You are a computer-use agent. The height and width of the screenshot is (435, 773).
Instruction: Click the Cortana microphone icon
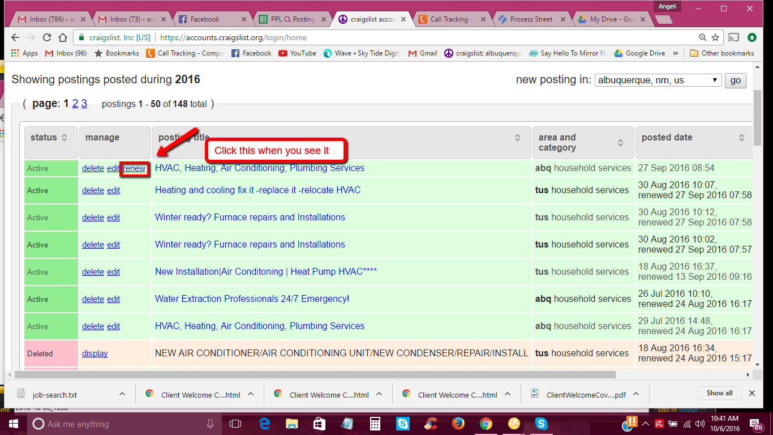[x=210, y=424]
